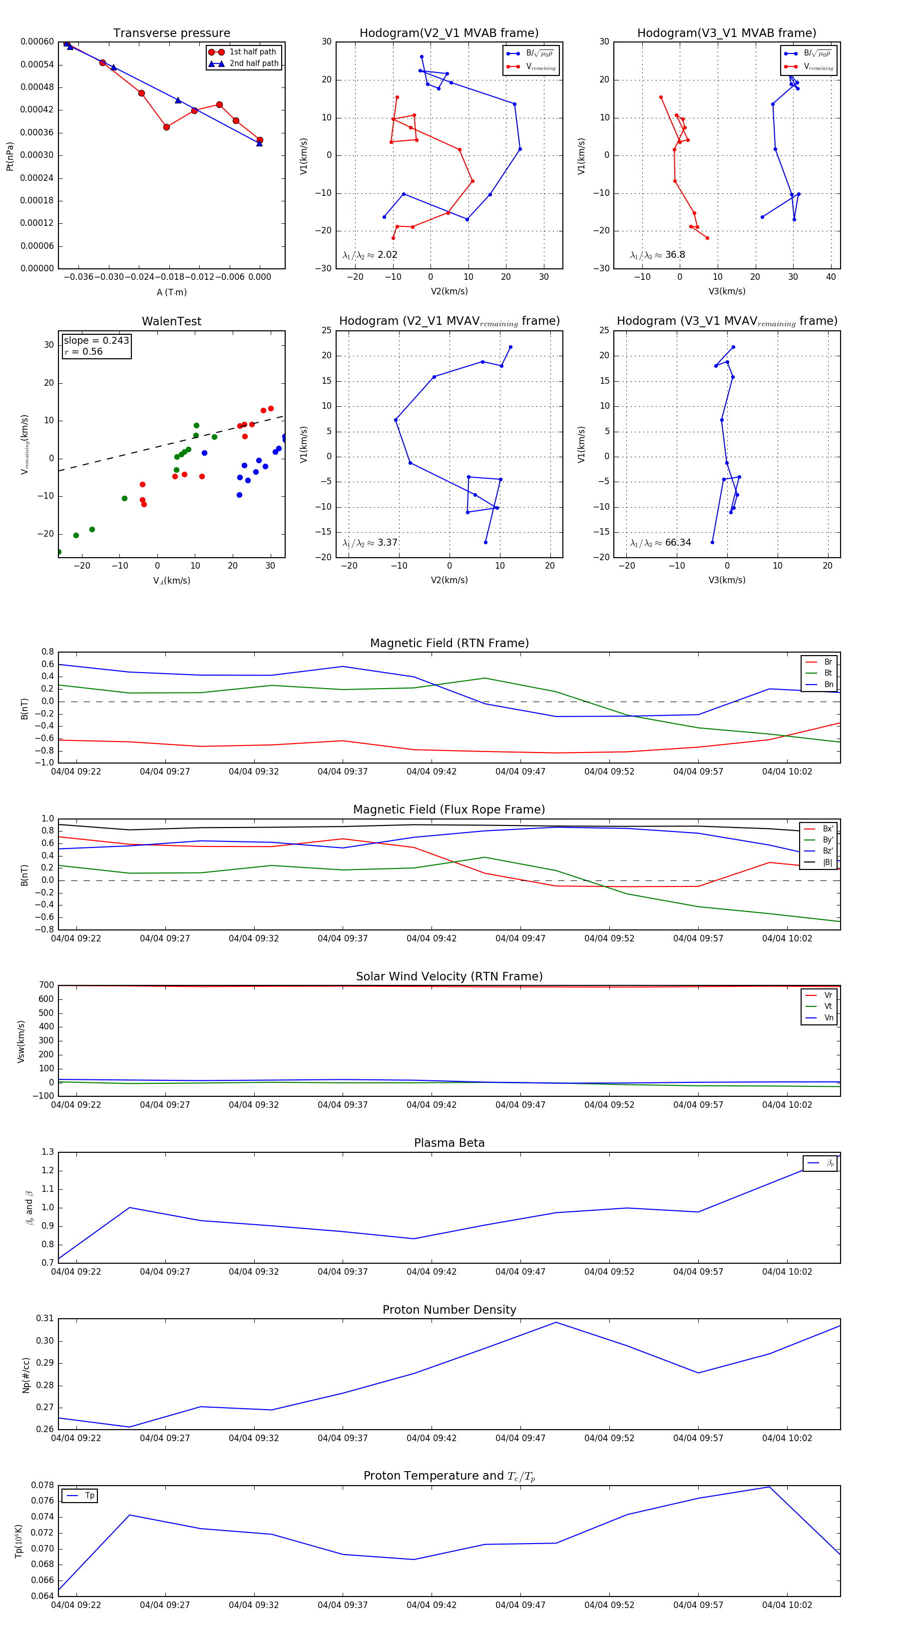The height and width of the screenshot is (1649, 899).
Task: Click the 'Magnetic Field (RTN Frame)' title
Action: [449, 643]
